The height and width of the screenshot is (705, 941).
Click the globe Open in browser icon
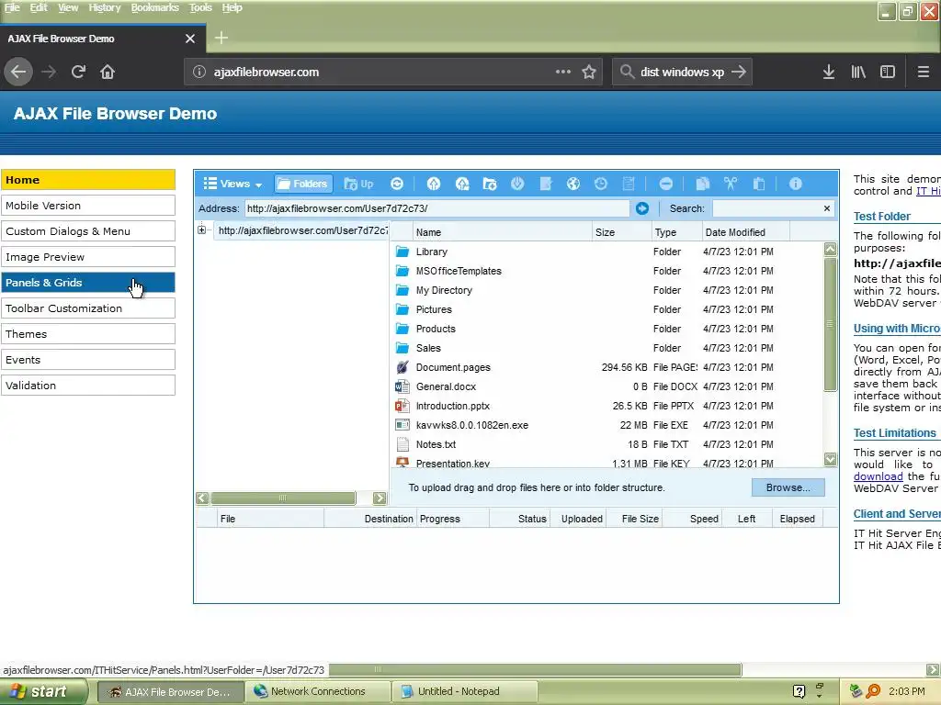(x=573, y=184)
